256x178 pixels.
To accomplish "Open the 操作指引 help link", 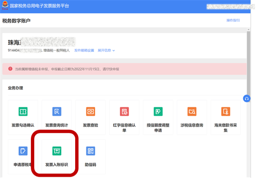I will 233,21.
